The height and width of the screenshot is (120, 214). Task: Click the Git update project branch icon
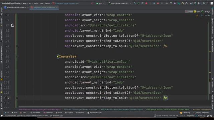tap(171, 3)
